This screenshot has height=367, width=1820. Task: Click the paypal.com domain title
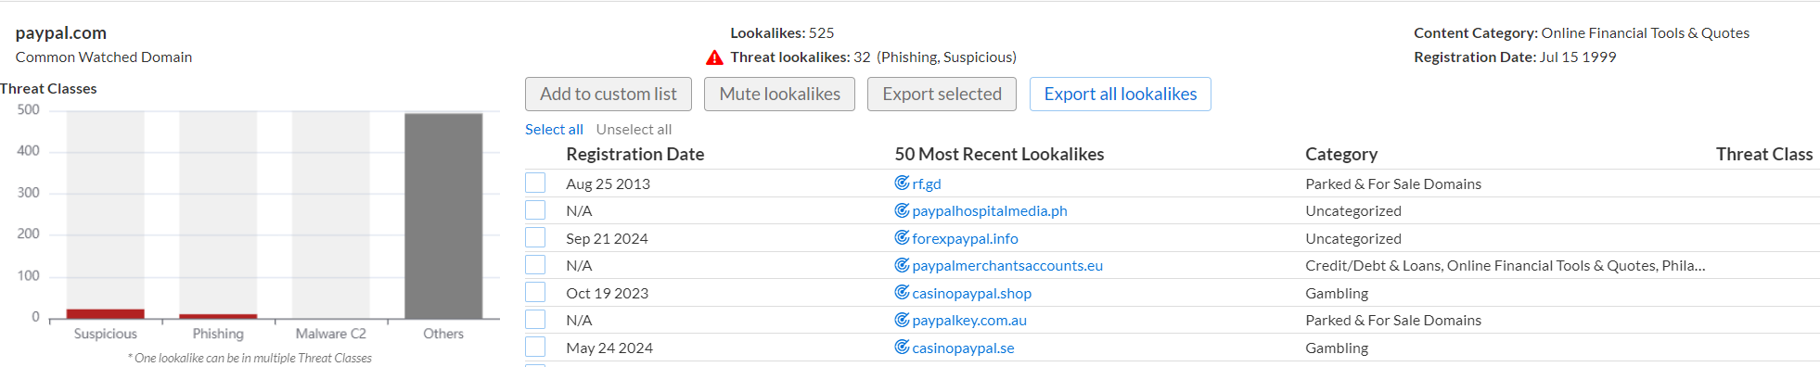point(61,32)
